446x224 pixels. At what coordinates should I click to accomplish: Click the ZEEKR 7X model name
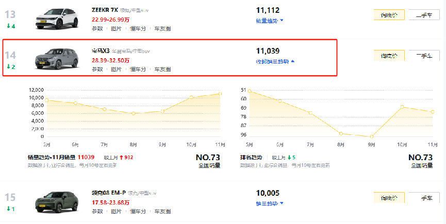point(105,10)
